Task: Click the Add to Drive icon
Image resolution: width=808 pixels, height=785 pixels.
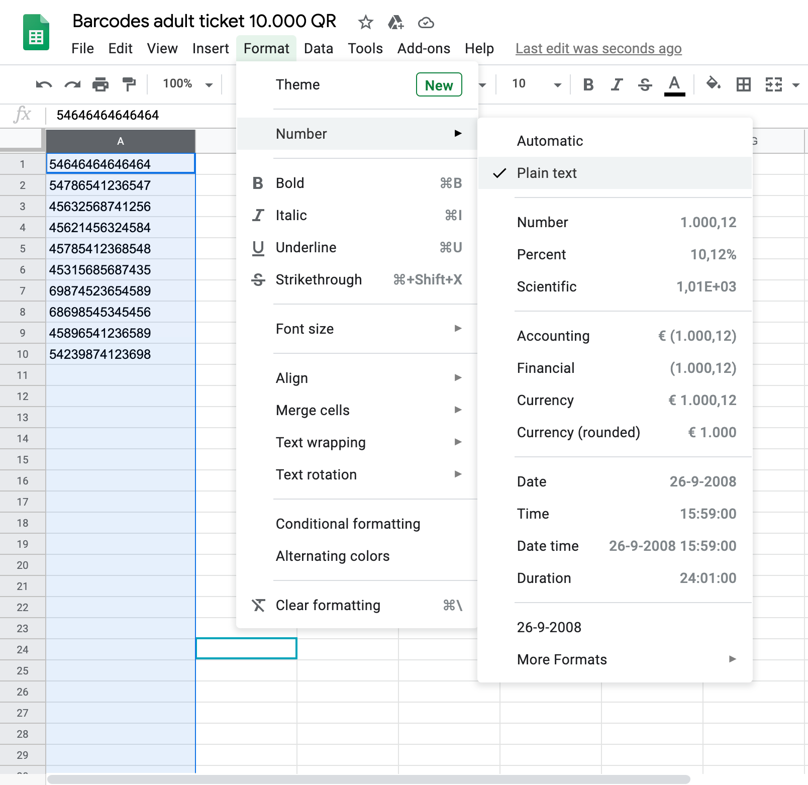Action: (395, 22)
